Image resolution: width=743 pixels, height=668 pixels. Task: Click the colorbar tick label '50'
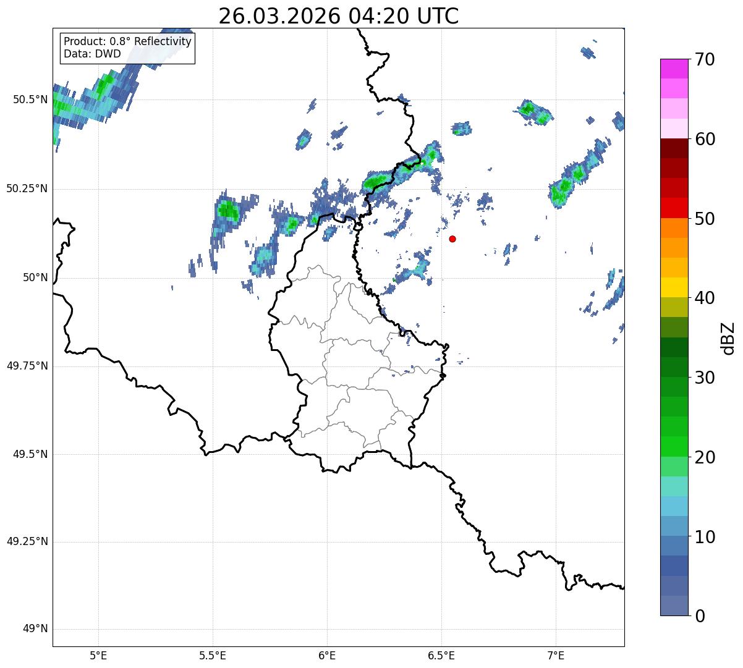click(x=704, y=219)
